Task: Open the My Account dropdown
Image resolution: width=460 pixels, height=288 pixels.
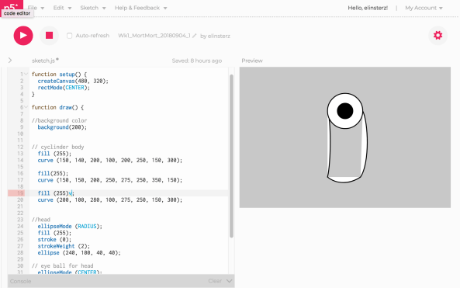Action: pyautogui.click(x=424, y=8)
